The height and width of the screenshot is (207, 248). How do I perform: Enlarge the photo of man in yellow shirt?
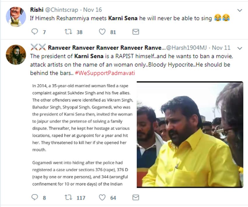coord(190,134)
